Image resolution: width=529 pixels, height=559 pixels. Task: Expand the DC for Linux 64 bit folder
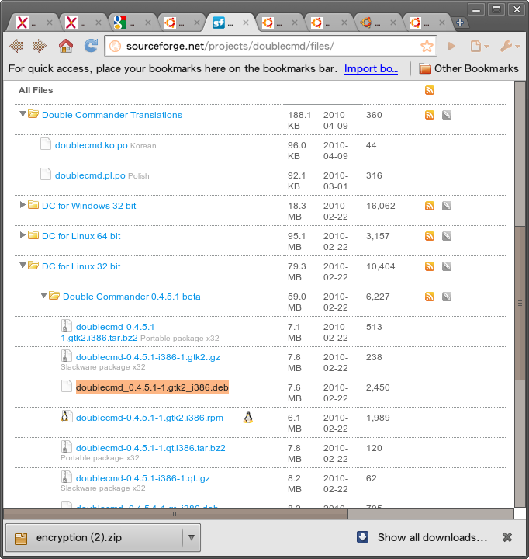(22, 235)
